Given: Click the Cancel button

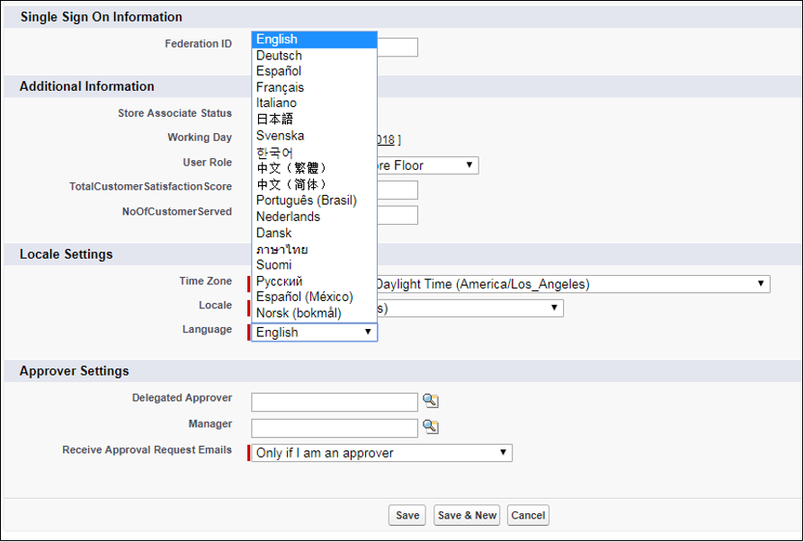Looking at the screenshot, I should [527, 515].
